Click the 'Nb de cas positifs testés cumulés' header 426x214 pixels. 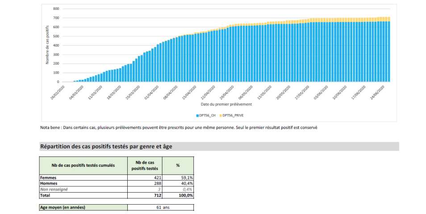pos(83,165)
